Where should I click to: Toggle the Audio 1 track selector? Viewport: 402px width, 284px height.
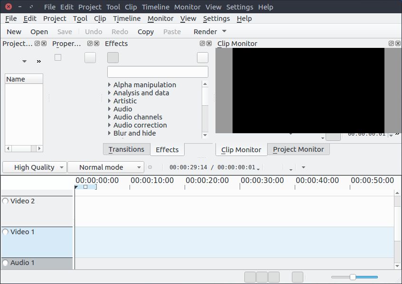click(5, 263)
